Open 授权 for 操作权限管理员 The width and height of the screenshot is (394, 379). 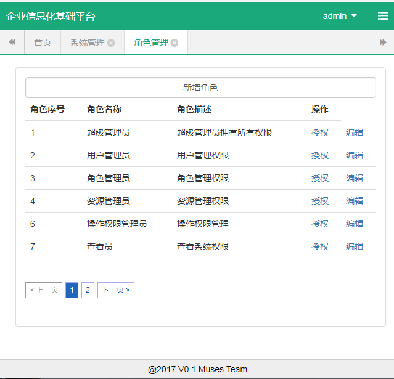320,224
